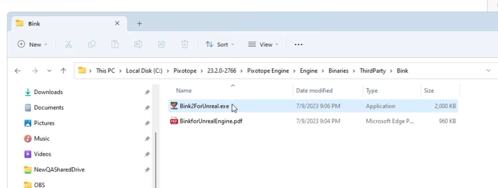
Task: Expand address bar history dropdown
Action: pyautogui.click(x=488, y=71)
